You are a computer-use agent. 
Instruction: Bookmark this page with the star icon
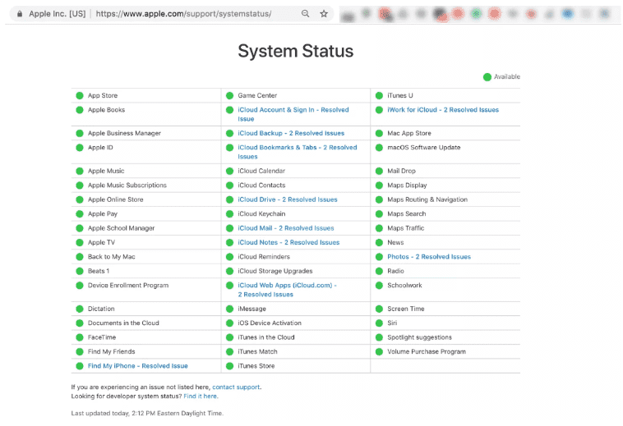point(324,13)
